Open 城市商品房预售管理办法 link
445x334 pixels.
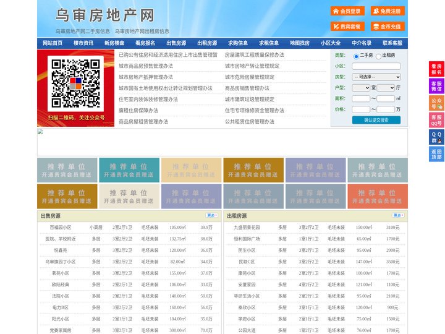coord(146,66)
